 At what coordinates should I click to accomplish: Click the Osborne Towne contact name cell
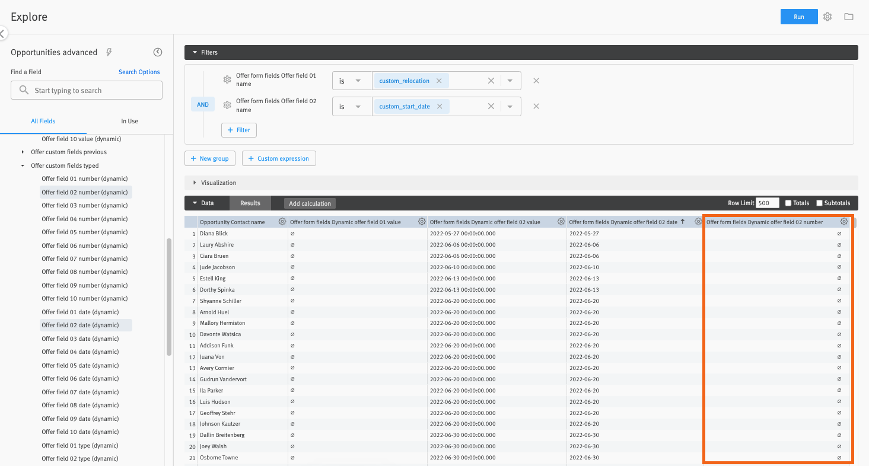tap(242, 458)
